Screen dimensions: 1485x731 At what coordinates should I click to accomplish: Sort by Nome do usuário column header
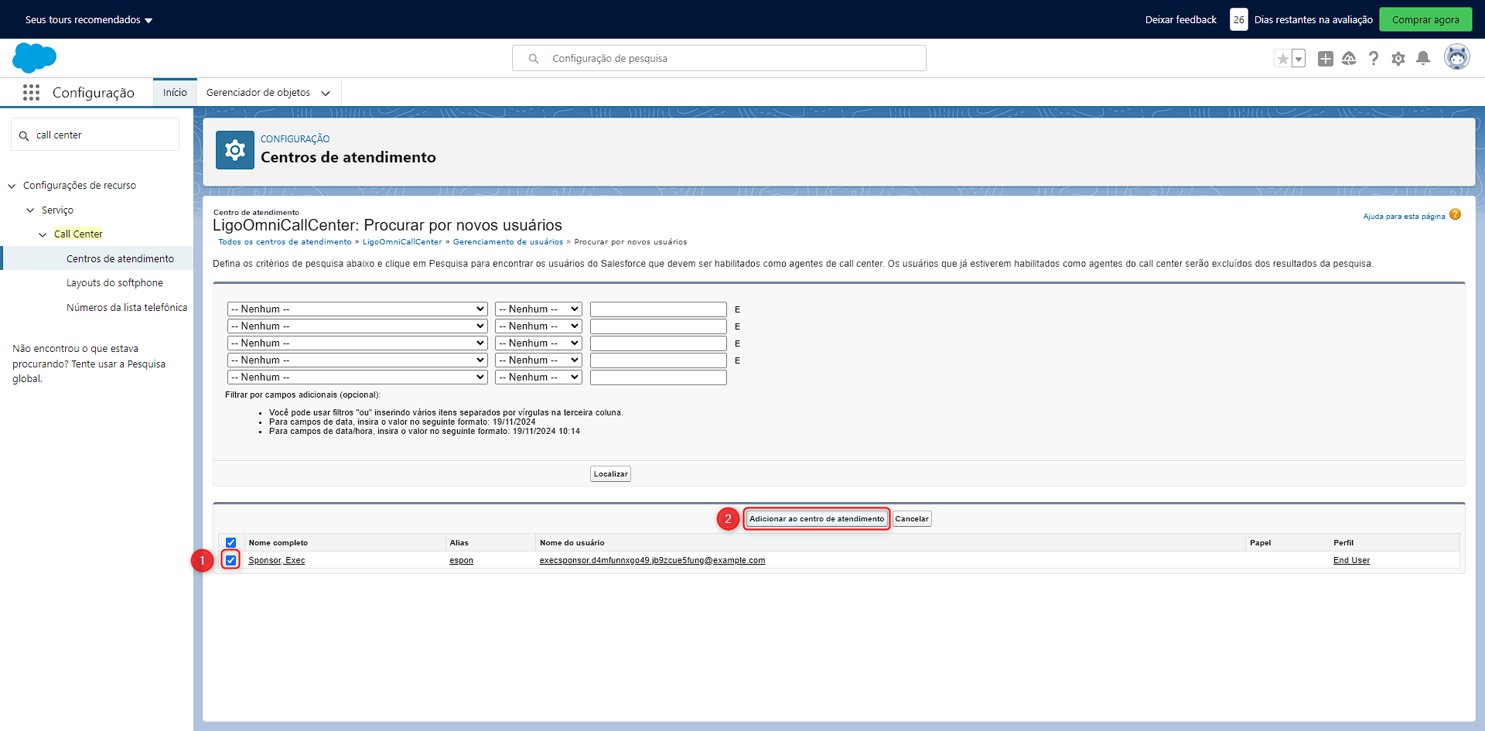pos(572,543)
